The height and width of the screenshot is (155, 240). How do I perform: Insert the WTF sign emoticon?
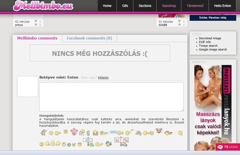[x=88, y=142]
